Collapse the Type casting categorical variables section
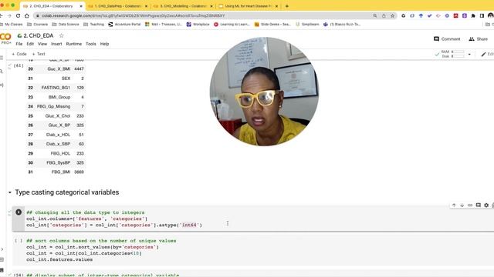This screenshot has height=277, width=494. (10, 192)
